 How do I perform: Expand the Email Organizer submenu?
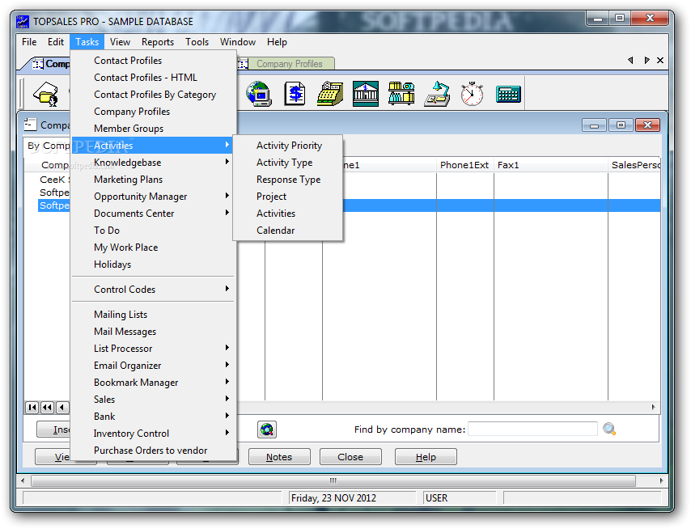tap(227, 365)
